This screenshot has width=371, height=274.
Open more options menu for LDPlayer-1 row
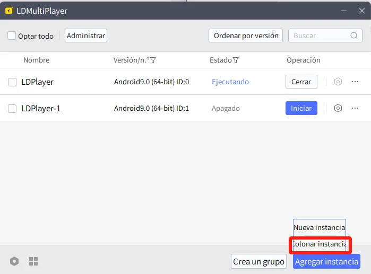355,108
